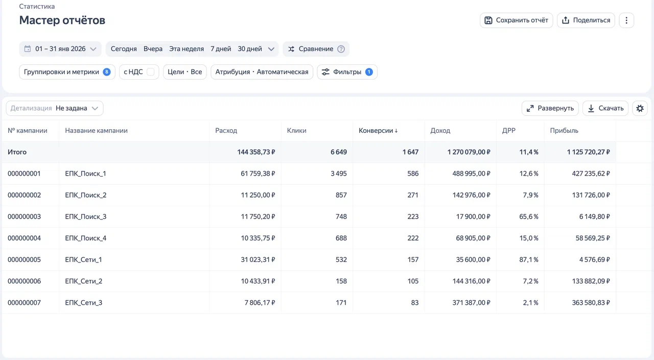Viewport: 654px width, 360px height.
Task: Click campaign name ЕПК_Поиск_1 in table
Action: (x=85, y=174)
